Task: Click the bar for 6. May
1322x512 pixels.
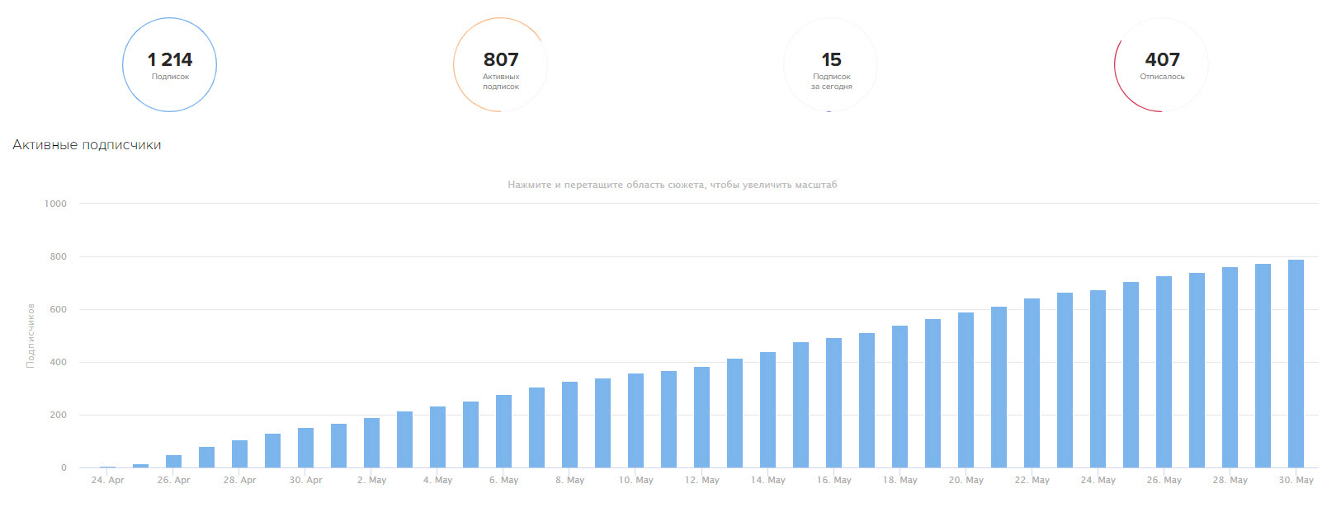Action: point(503,431)
